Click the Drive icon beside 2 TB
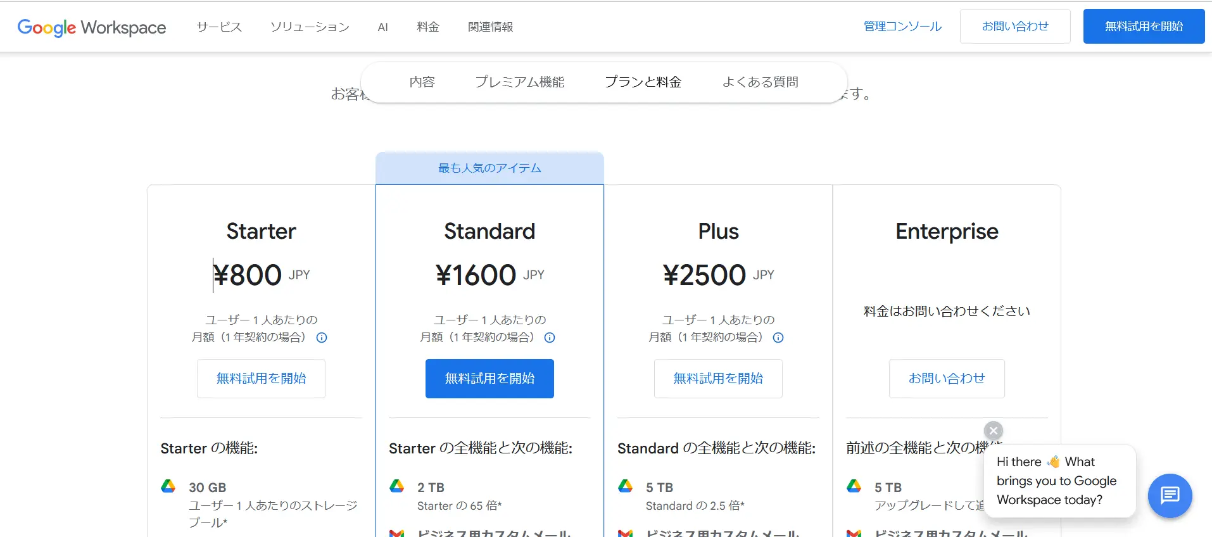The image size is (1212, 537). [x=396, y=486]
